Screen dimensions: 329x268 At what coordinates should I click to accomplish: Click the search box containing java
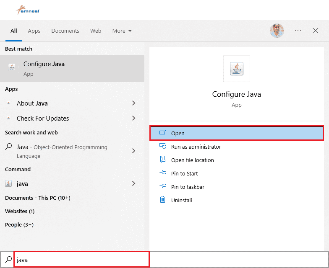point(82,260)
